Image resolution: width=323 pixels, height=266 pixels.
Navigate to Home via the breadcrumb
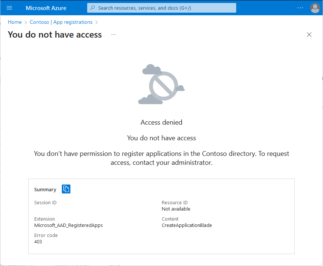15,22
